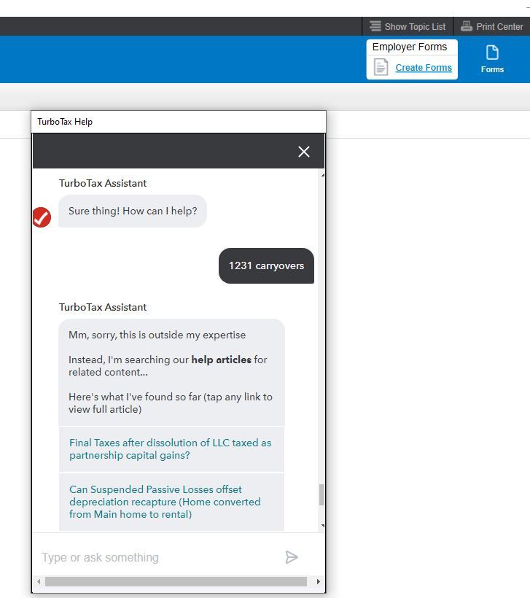Image resolution: width=530 pixels, height=598 pixels.
Task: Click the chat scroll down arrow
Action: [322, 526]
